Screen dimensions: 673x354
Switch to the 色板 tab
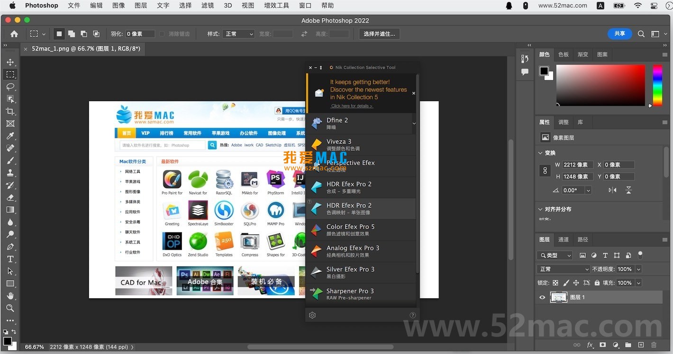pos(563,54)
